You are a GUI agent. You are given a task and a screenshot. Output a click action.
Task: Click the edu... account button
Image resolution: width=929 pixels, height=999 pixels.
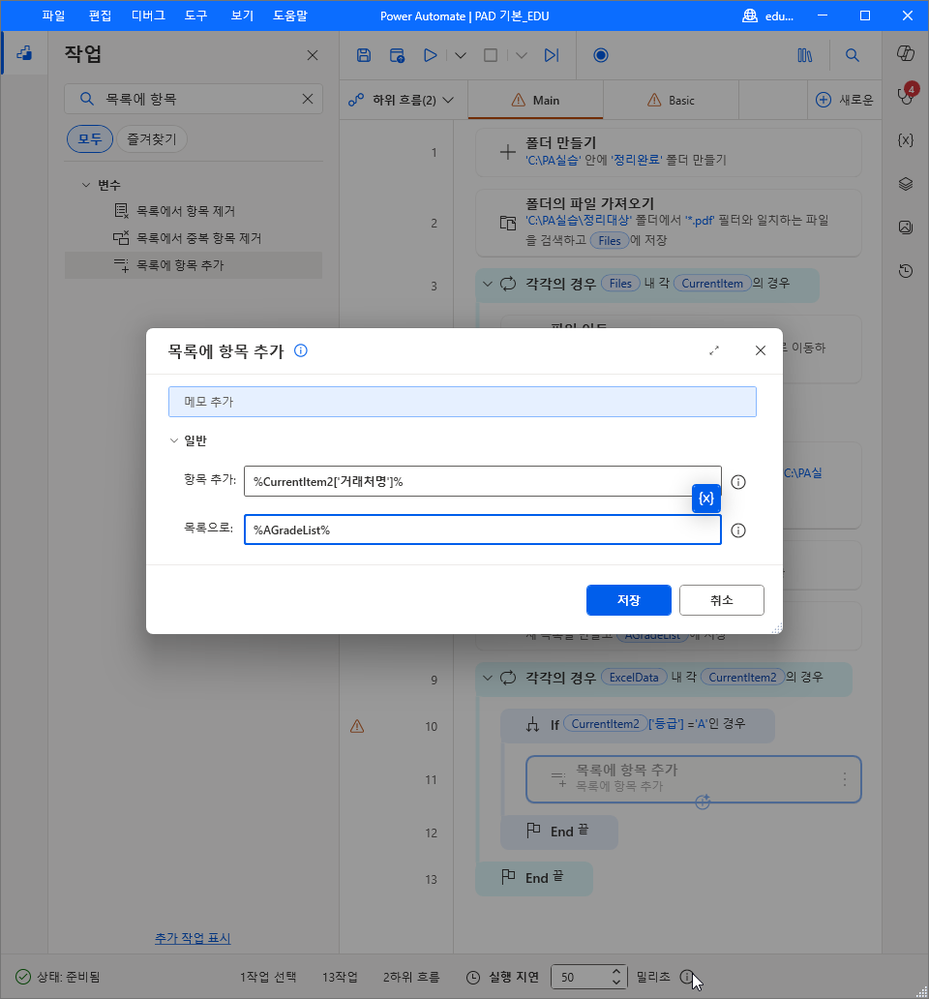point(768,15)
